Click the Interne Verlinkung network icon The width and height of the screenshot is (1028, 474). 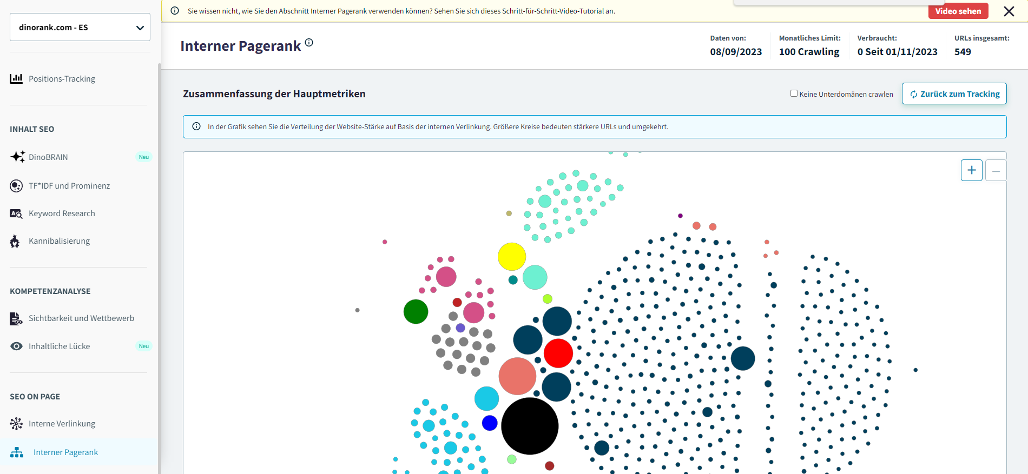tap(16, 424)
